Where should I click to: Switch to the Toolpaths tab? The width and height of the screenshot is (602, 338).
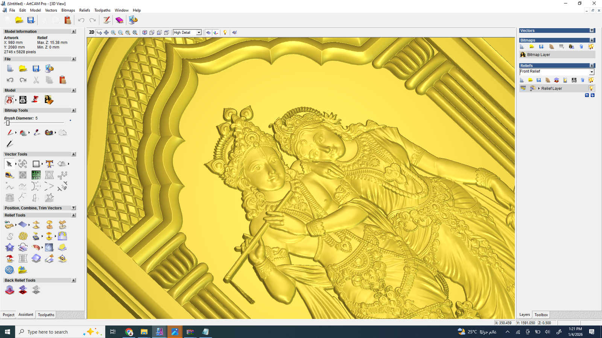click(46, 315)
